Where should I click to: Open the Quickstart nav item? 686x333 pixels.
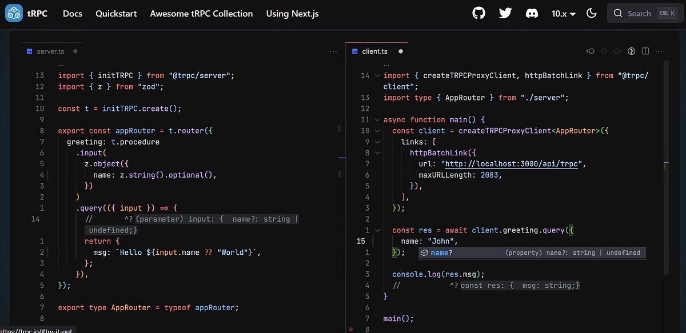(x=116, y=13)
